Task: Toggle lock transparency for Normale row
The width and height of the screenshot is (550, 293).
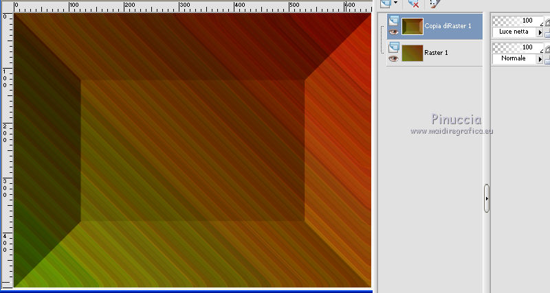Action: [x=547, y=60]
